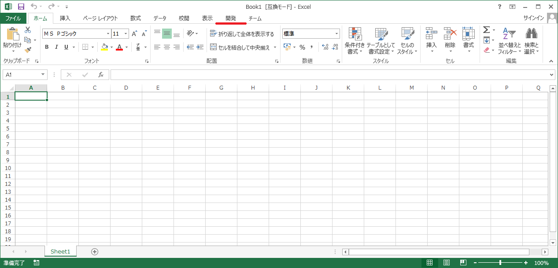The width and height of the screenshot is (558, 268).
Task: Open the Name Box dropdown arrow
Action: (x=43, y=75)
